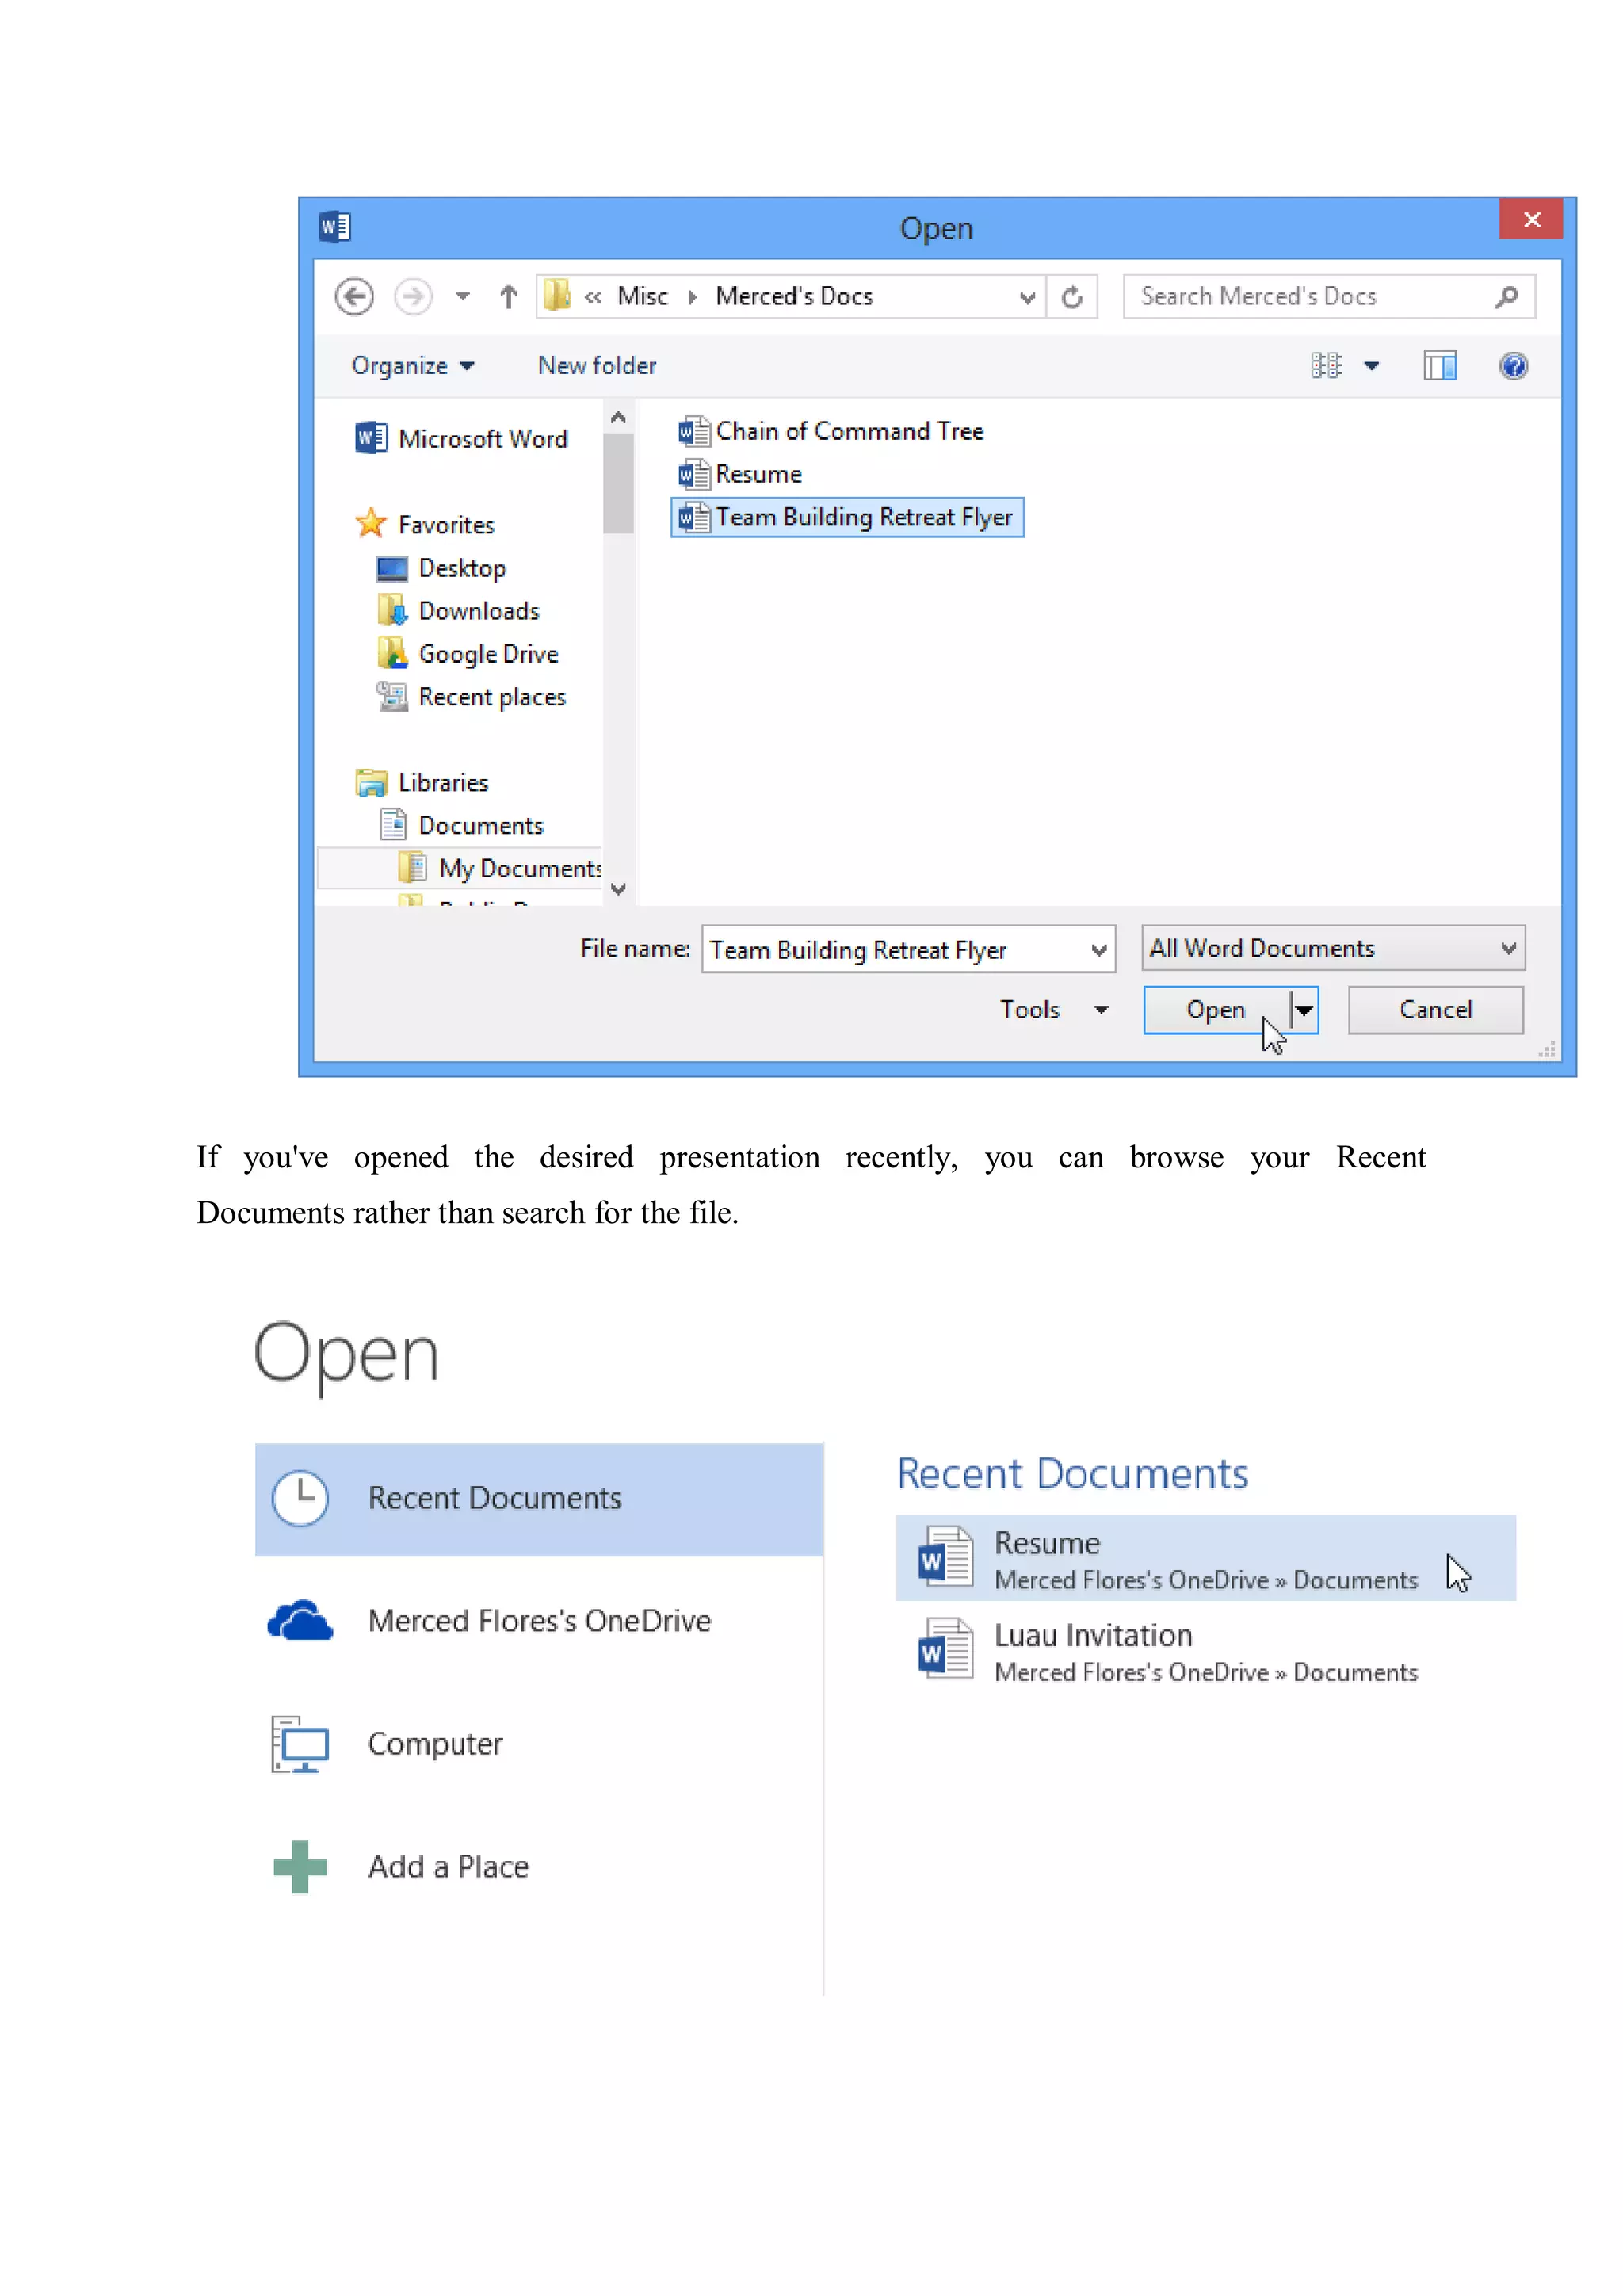Select Recent Documents tab
Screen dimensions: 1623x2296
click(x=539, y=1498)
